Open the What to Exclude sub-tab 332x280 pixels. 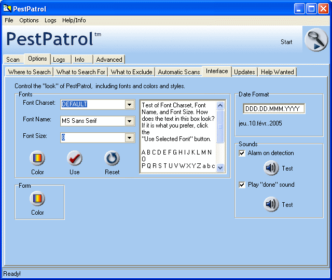pyautogui.click(x=132, y=72)
